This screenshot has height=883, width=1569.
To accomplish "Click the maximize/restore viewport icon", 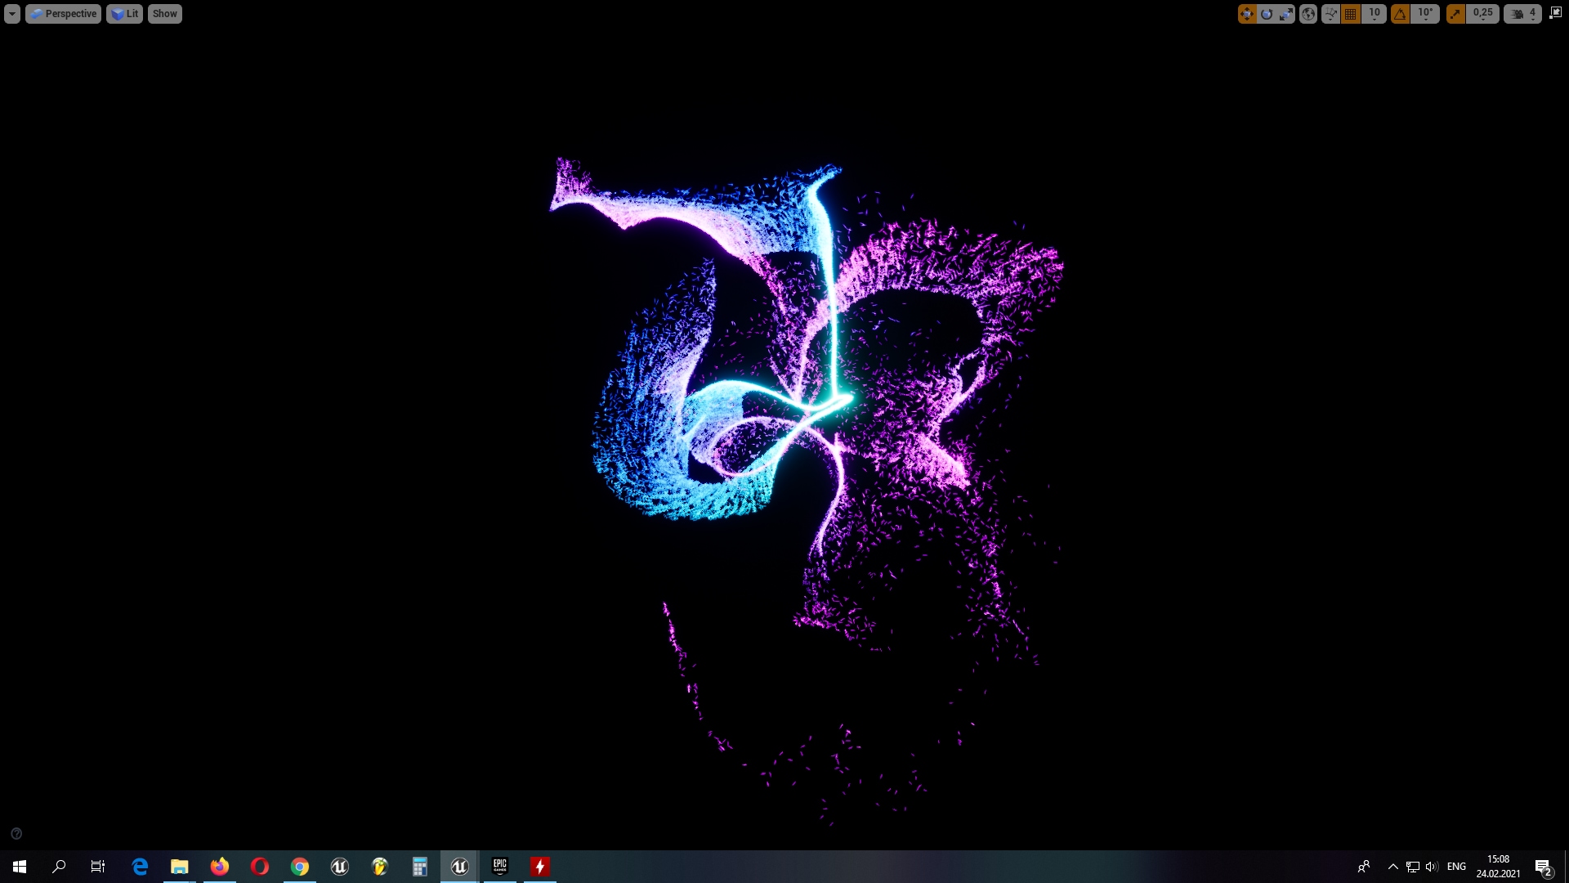I will [x=1555, y=13].
